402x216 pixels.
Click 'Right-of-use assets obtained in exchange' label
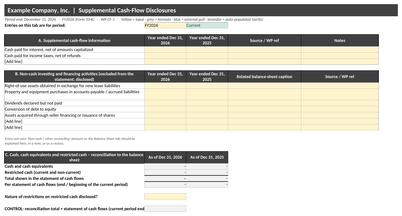coord(62,86)
